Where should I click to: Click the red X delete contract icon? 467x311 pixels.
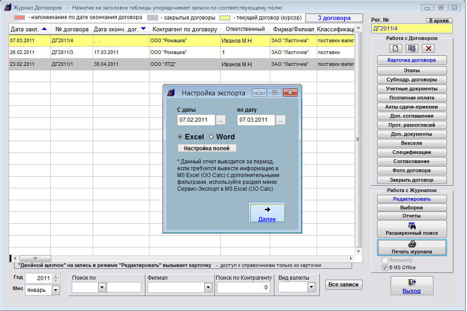428,48
